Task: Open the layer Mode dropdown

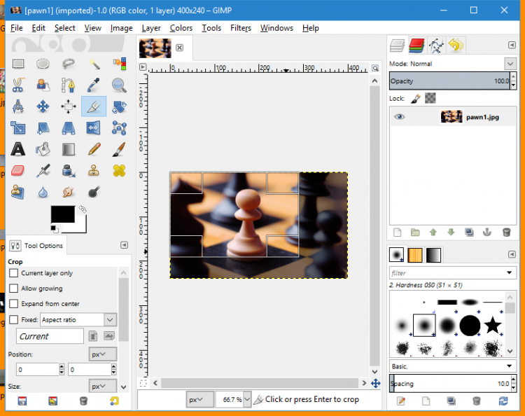Action: point(509,64)
